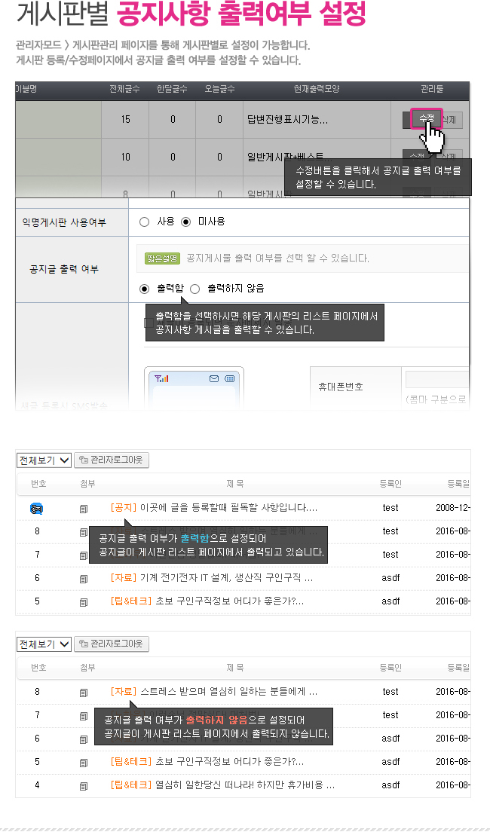
Task: Click the 제 목 header in the list with 공지 post
Action: [234, 483]
